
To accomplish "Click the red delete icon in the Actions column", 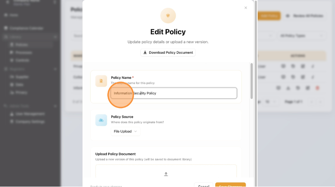I will click(x=317, y=88).
